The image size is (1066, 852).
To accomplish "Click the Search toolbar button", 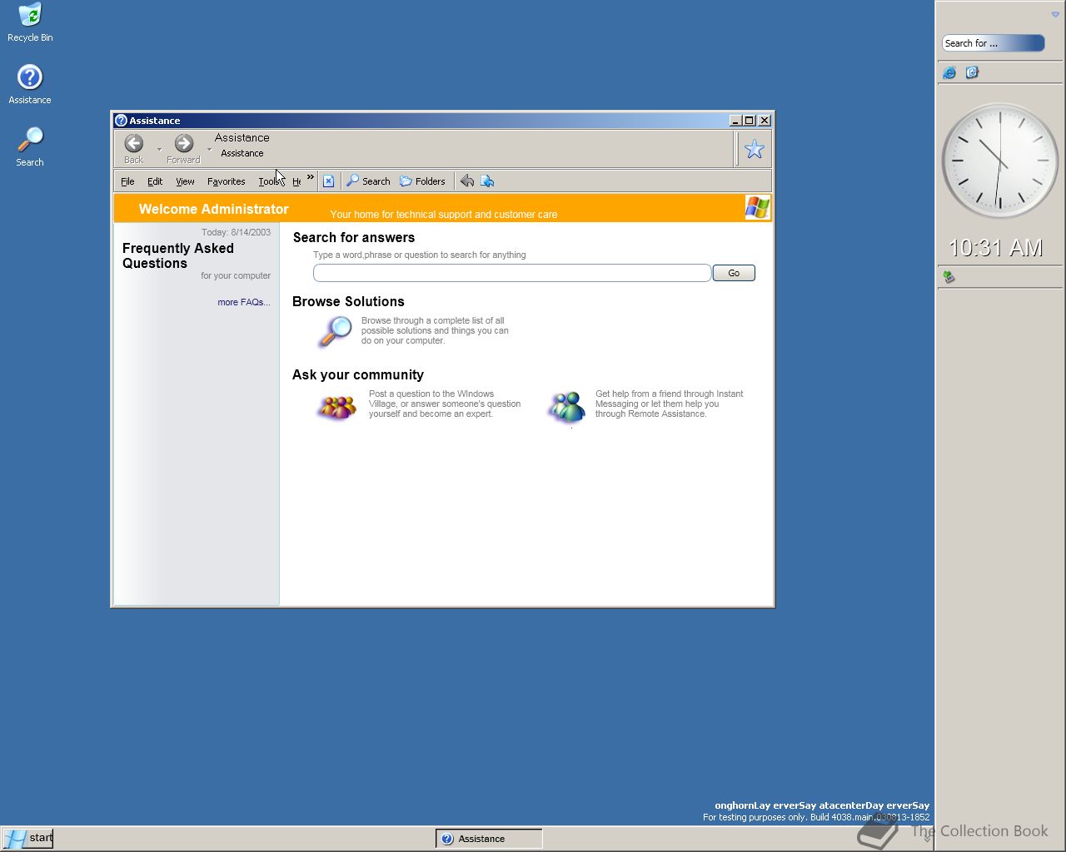I will (x=368, y=181).
